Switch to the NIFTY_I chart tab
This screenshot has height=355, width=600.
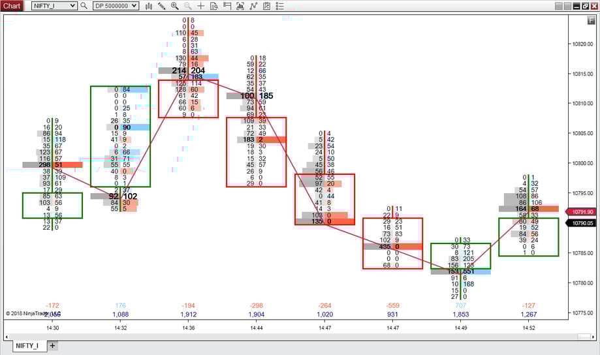[x=27, y=346]
